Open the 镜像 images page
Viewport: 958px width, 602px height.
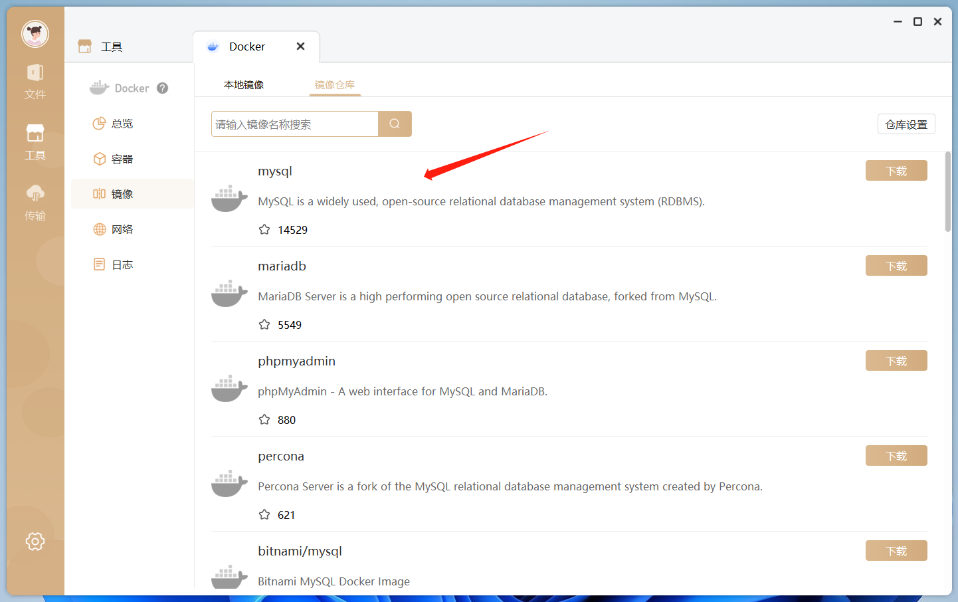[x=132, y=194]
